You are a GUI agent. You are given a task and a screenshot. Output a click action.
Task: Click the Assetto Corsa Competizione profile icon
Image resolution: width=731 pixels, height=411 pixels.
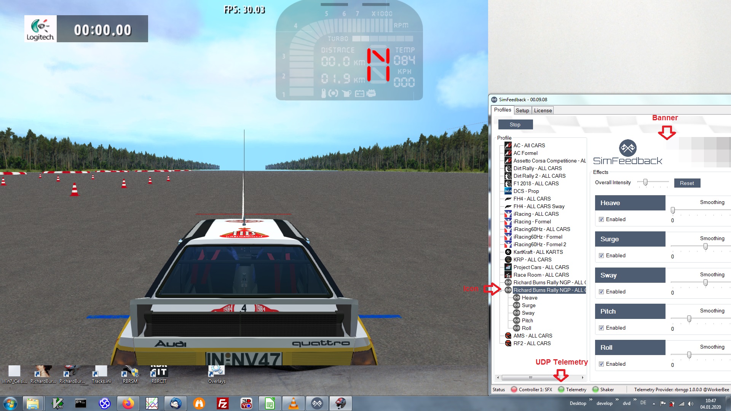click(x=508, y=161)
